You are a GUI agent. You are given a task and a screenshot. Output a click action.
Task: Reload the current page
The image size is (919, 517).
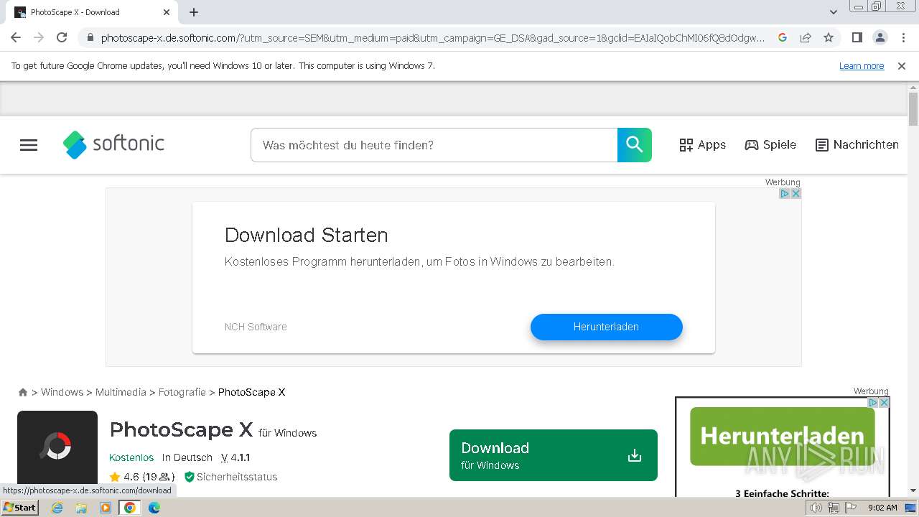pyautogui.click(x=62, y=37)
